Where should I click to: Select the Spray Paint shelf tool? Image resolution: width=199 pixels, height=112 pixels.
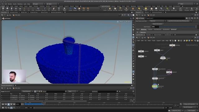coord(54,9)
